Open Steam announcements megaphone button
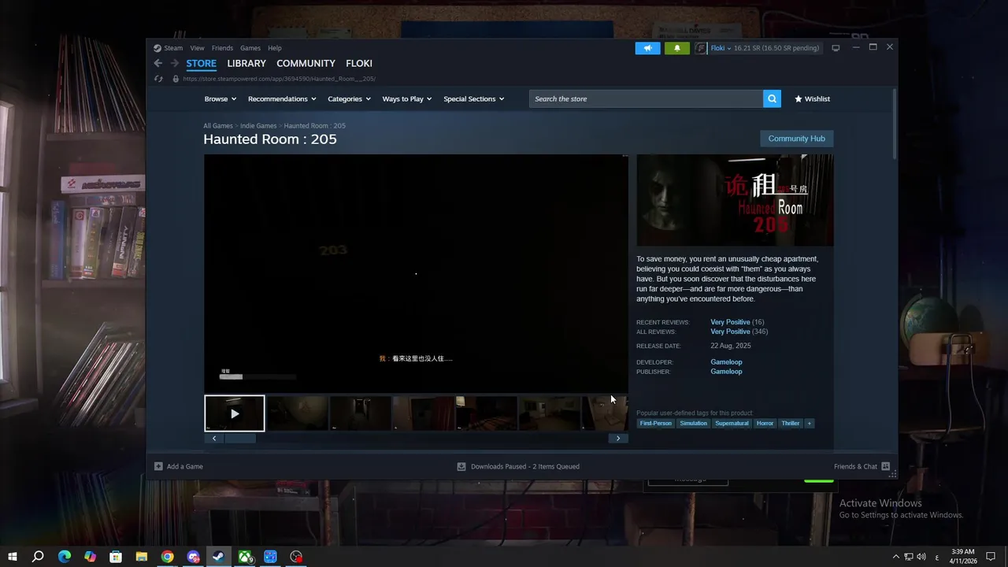Screen dimensions: 1008x567 (647, 48)
